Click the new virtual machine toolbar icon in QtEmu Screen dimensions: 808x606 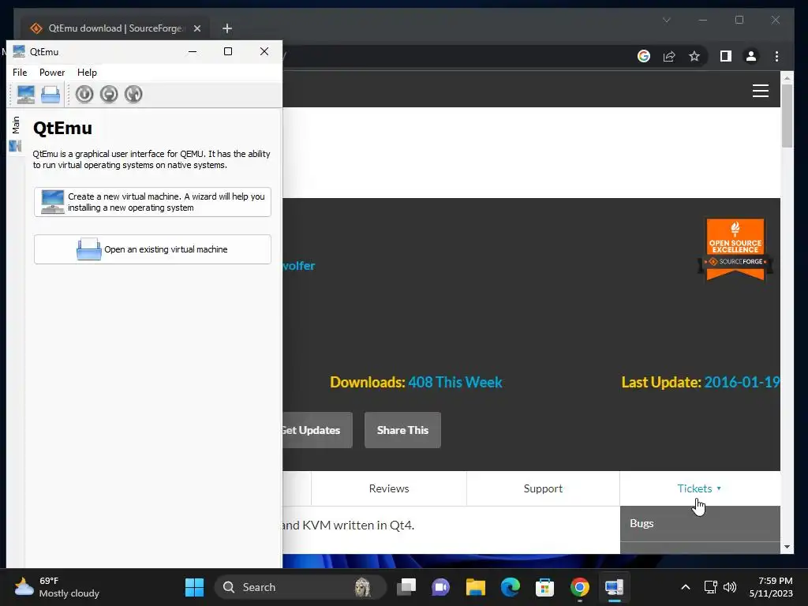(26, 95)
